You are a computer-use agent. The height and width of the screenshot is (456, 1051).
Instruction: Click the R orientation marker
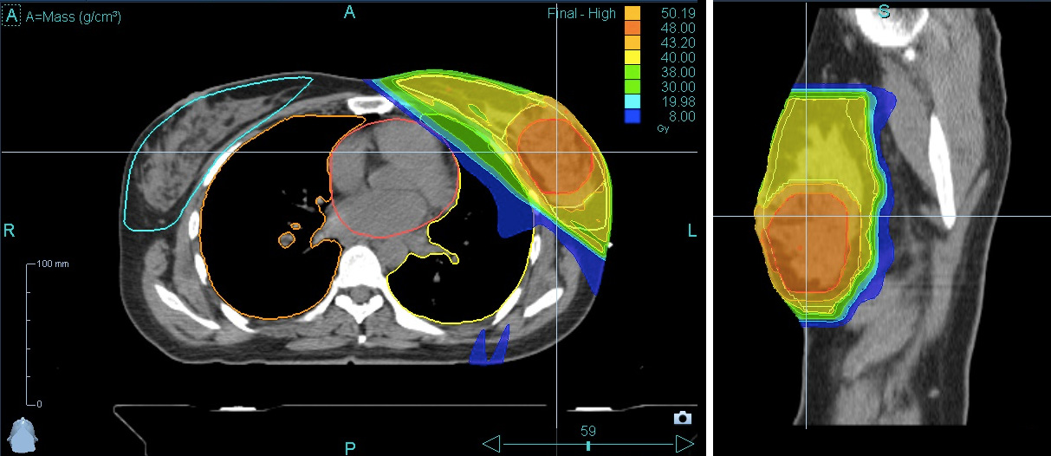[x=9, y=231]
